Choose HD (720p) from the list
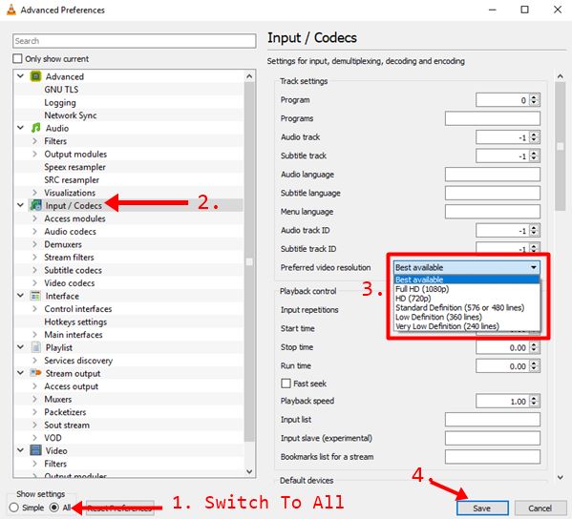572x519 pixels. (467, 299)
